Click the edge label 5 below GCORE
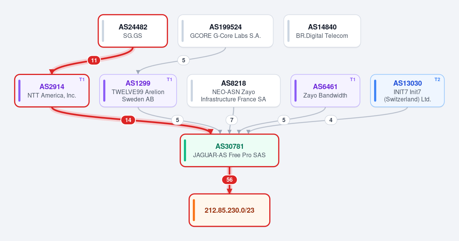This screenshot has height=241, width=459. [x=184, y=60]
